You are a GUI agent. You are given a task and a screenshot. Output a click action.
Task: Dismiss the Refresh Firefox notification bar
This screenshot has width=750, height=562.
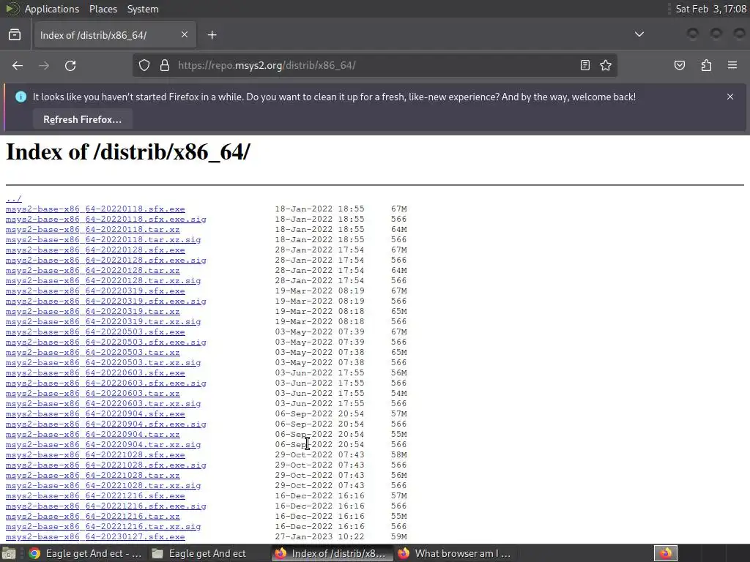pos(730,97)
